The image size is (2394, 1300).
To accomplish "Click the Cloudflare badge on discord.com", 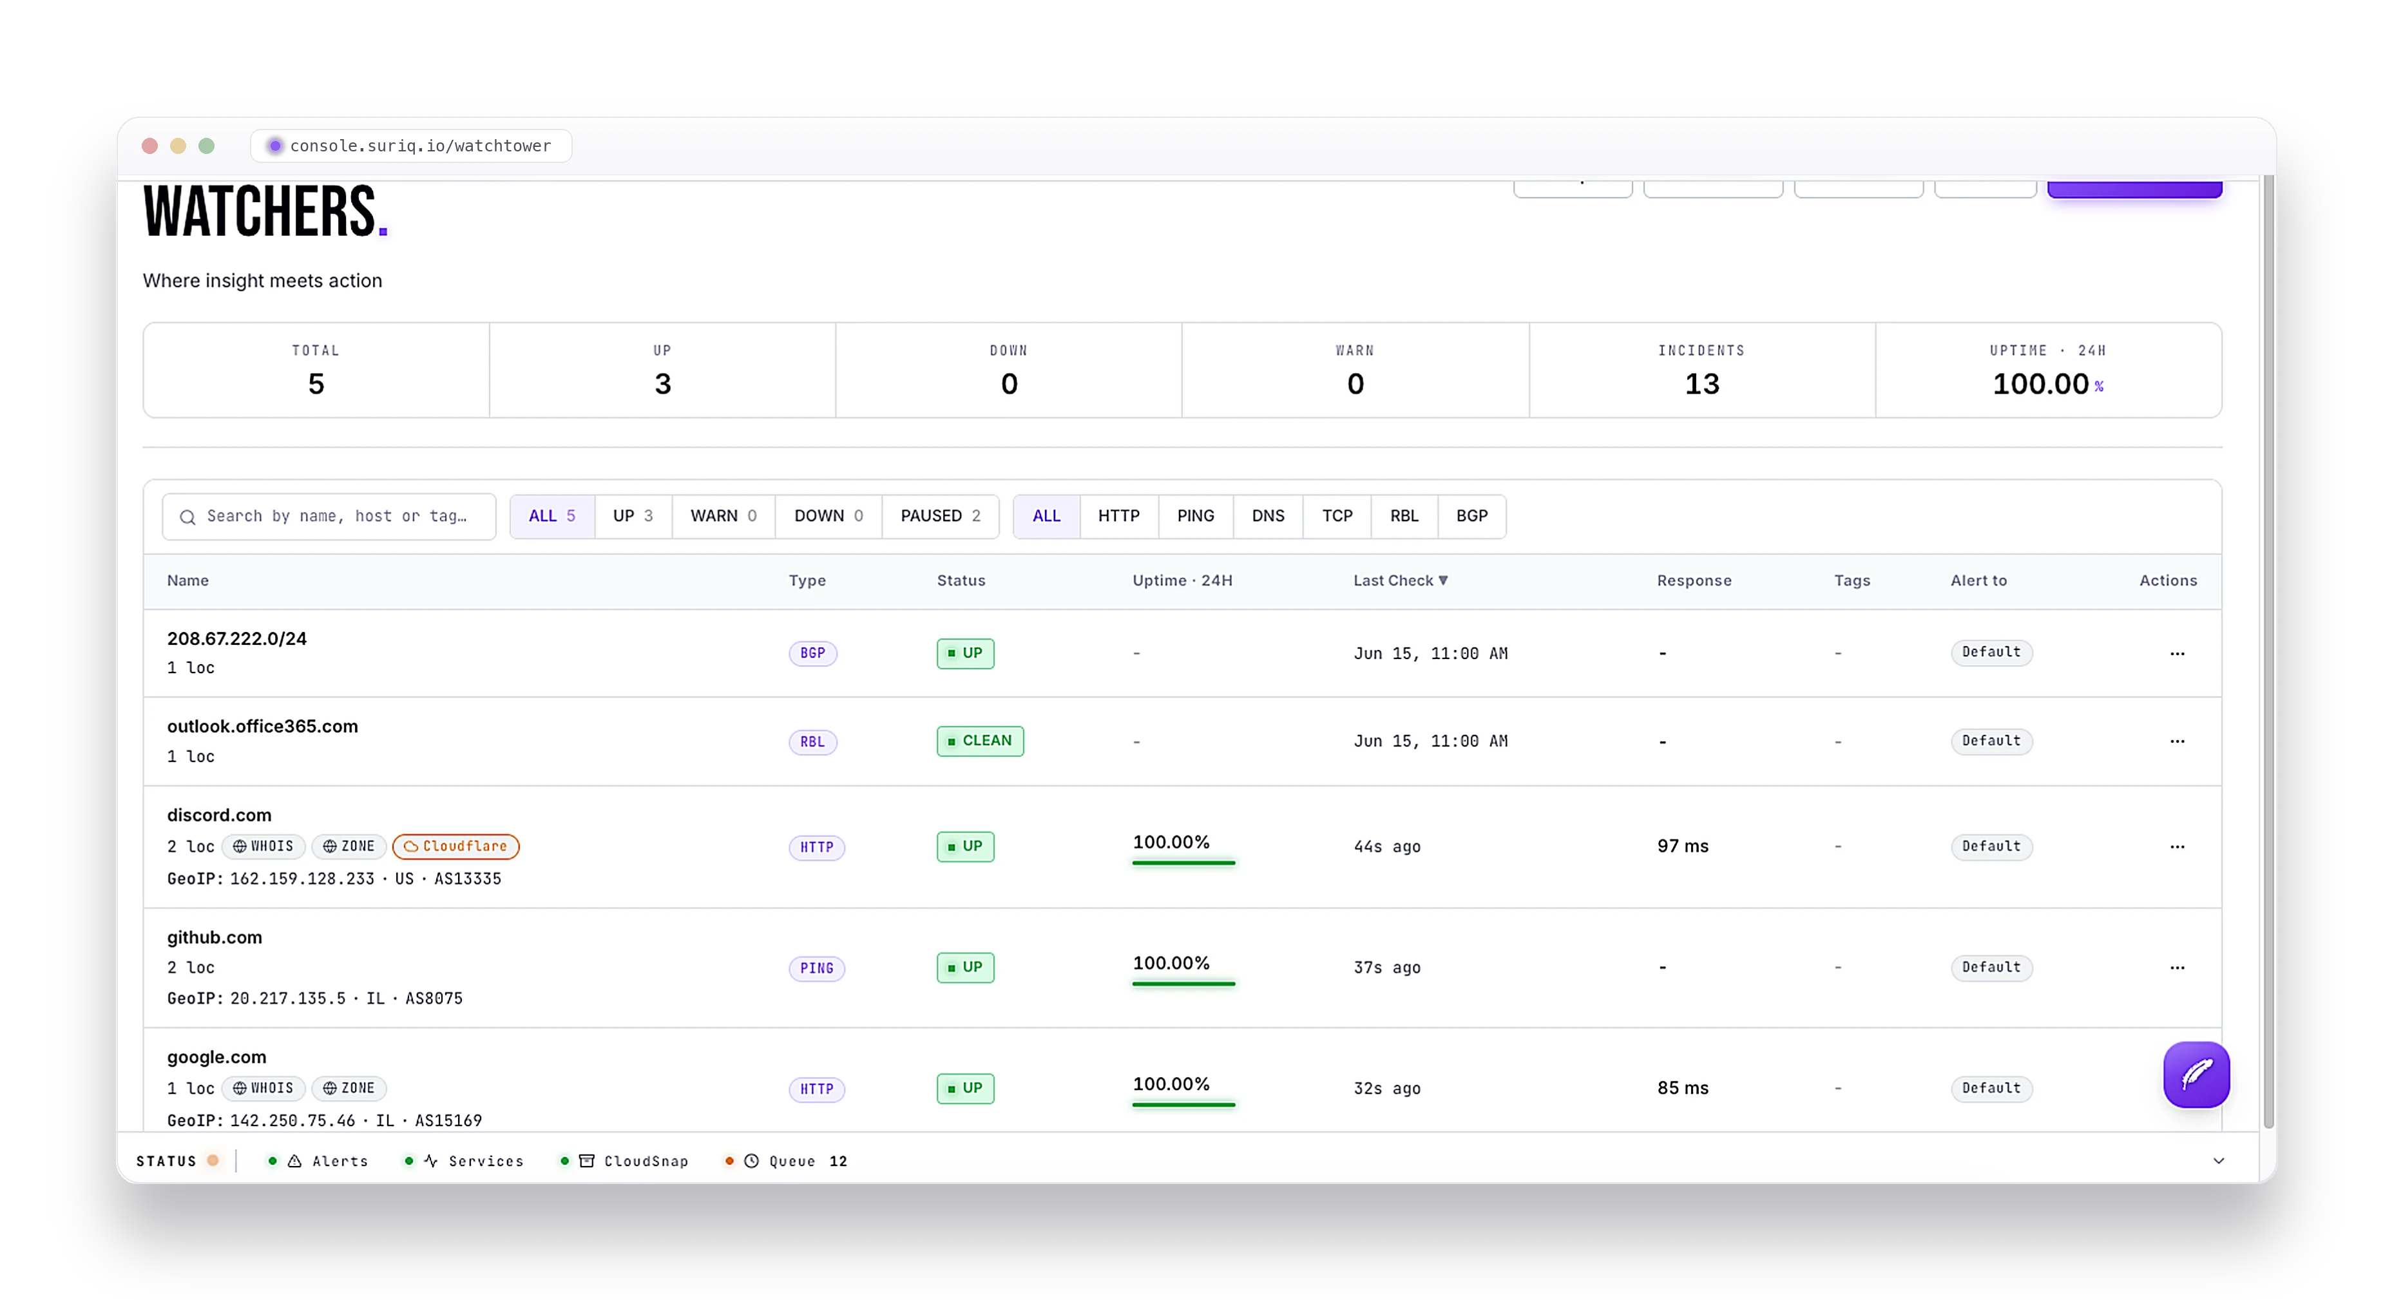I will pos(455,846).
